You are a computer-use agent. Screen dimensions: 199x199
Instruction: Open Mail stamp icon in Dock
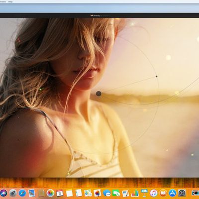click(x=32, y=193)
